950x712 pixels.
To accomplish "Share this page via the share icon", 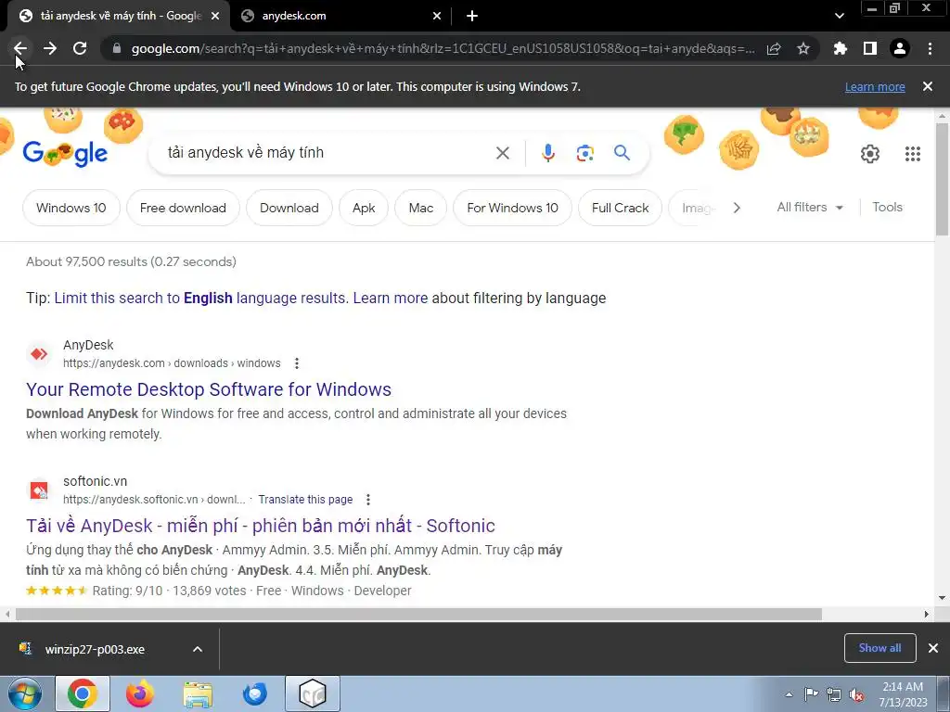I will 774,48.
